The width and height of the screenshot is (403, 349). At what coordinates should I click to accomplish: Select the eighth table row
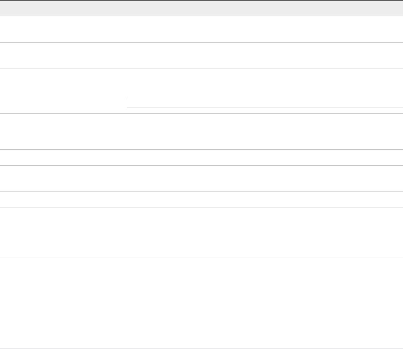[x=201, y=232]
